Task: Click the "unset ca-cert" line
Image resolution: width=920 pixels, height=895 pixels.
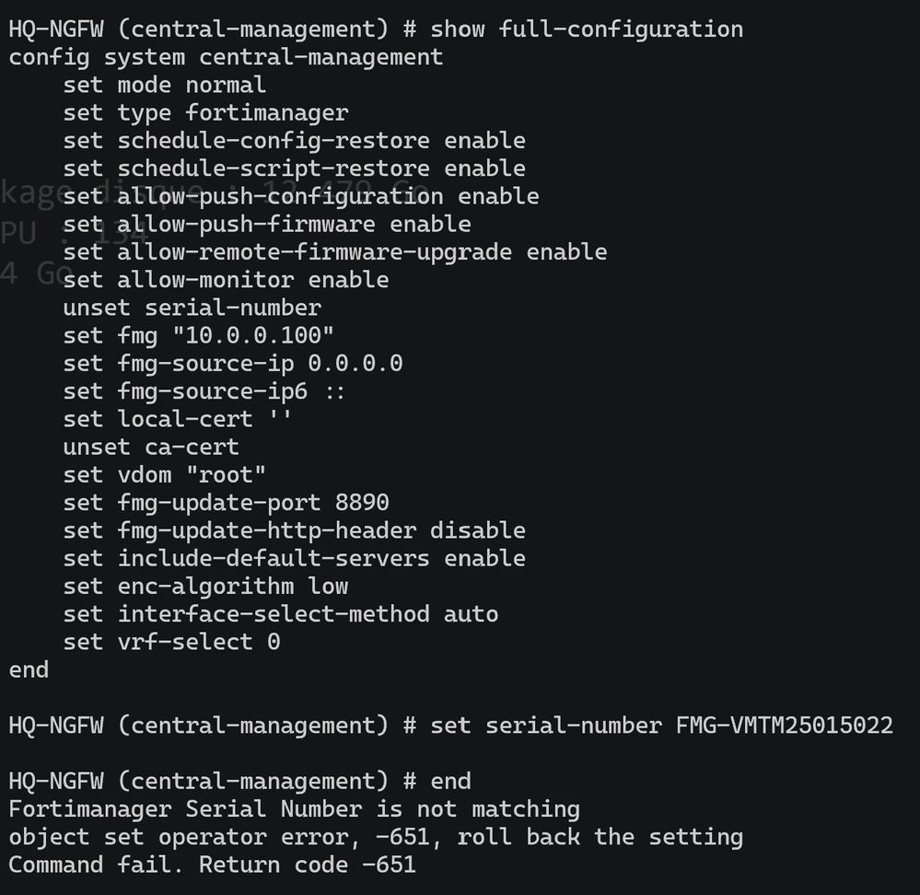Action: 151,447
